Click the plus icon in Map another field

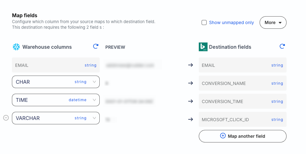point(223,136)
